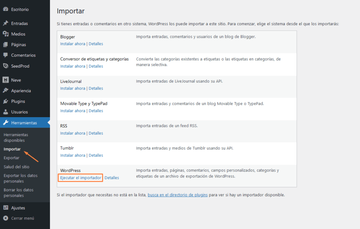Image resolution: width=360 pixels, height=229 pixels.
Task: Click the SeedProd leaf icon
Action: click(x=6, y=66)
